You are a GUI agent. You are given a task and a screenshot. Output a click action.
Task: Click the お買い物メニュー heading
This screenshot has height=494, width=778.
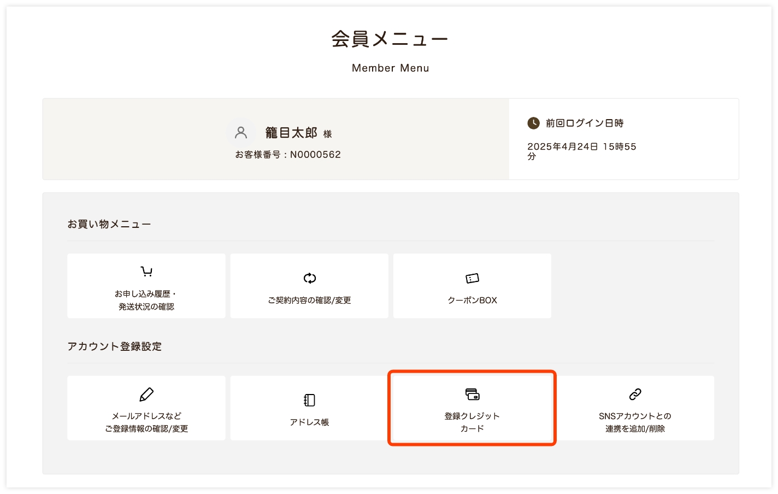coord(109,224)
